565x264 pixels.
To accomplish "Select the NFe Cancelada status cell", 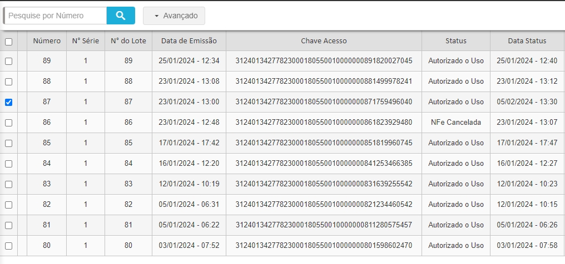I will point(455,122).
